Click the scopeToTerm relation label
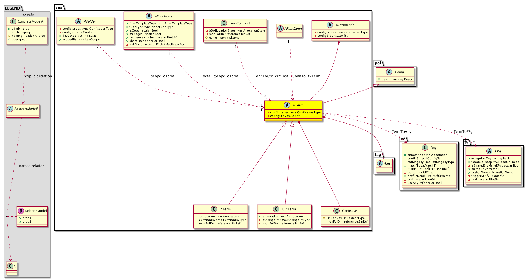This screenshot has width=529, height=280. click(x=162, y=76)
